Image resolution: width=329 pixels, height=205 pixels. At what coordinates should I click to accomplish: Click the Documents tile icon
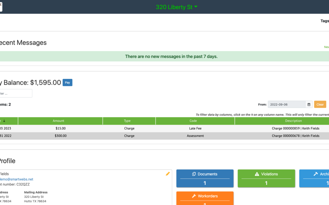[194, 174]
